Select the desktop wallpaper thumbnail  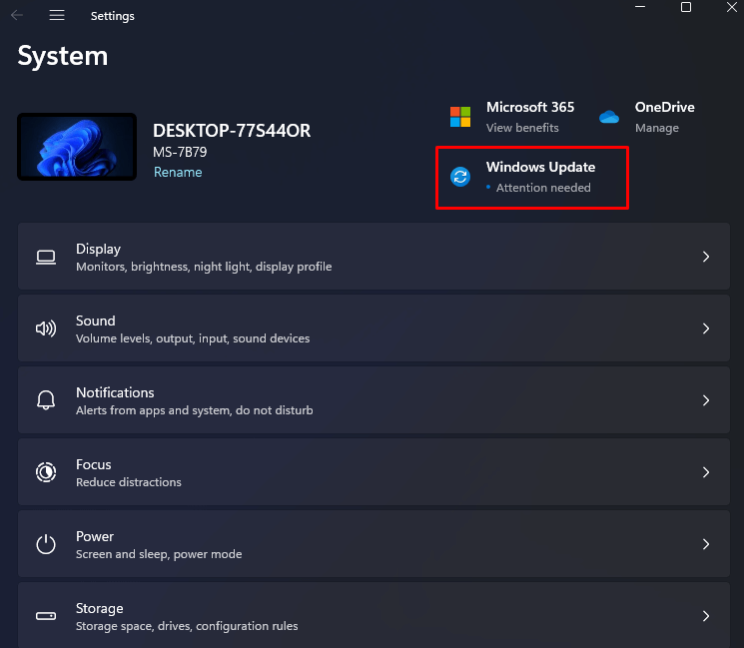[x=77, y=147]
